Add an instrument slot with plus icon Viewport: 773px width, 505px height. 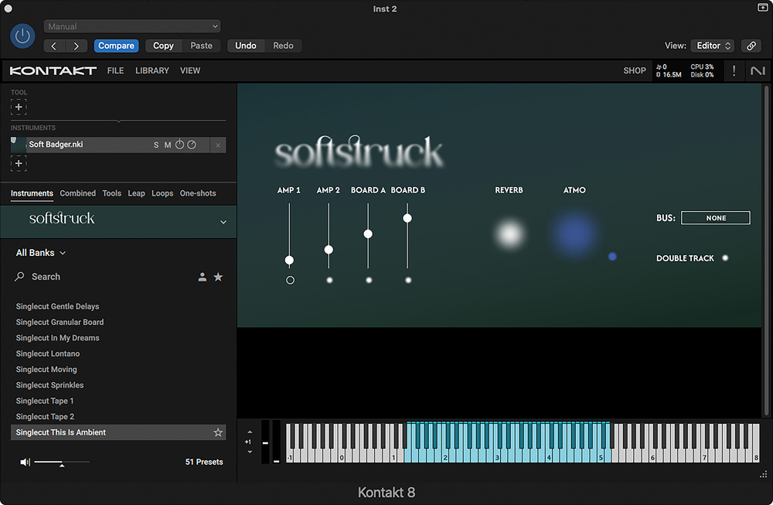(x=19, y=164)
